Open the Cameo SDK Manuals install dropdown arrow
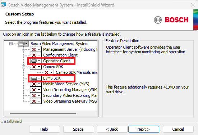Image resolution: width=198 pixels, height=135 pixels. tap(51, 73)
